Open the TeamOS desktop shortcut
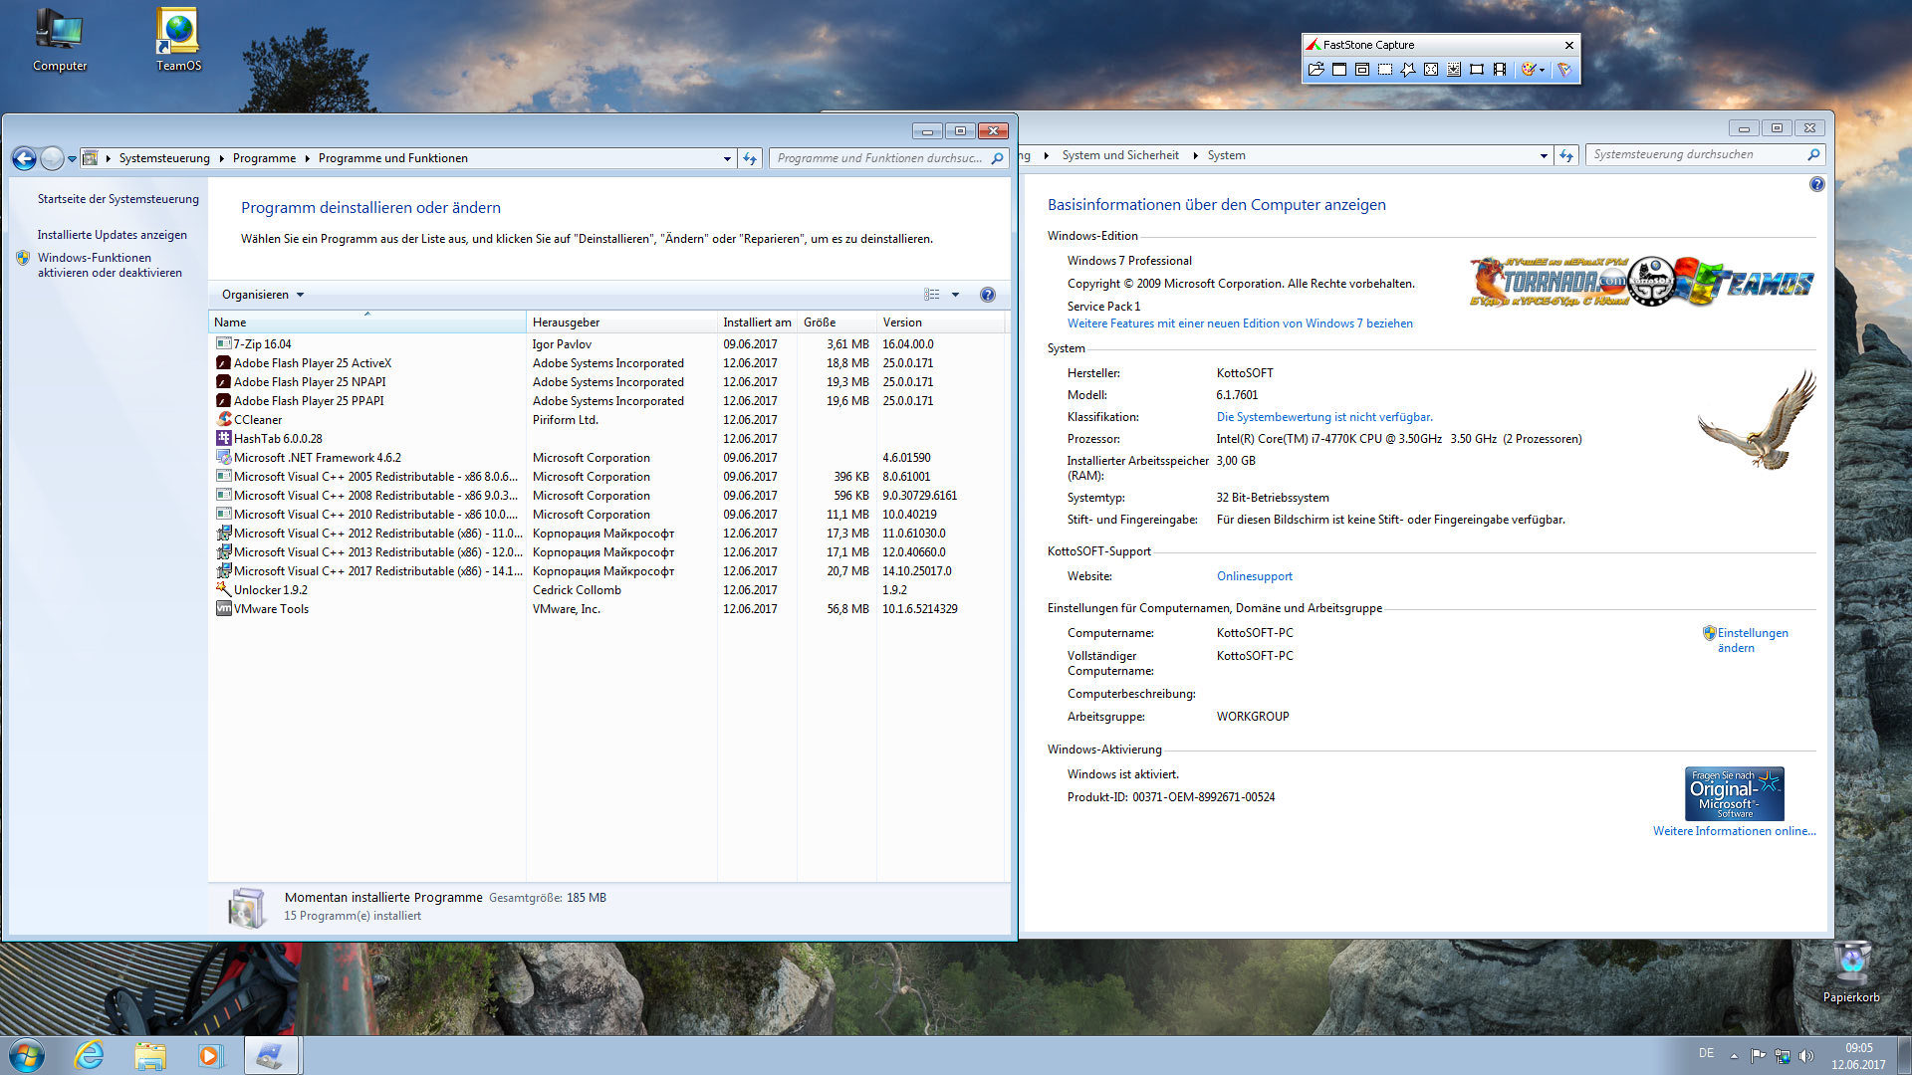This screenshot has height=1075, width=1912. [x=178, y=40]
